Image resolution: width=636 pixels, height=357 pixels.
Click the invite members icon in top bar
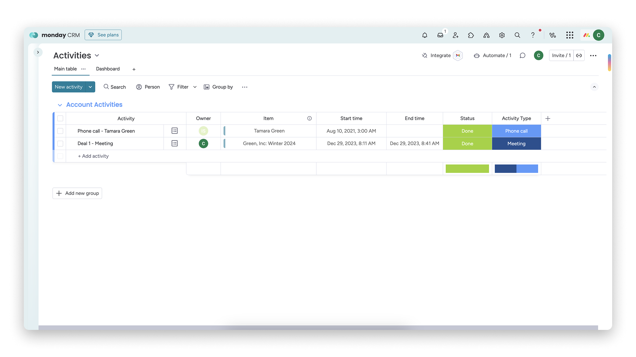click(455, 35)
